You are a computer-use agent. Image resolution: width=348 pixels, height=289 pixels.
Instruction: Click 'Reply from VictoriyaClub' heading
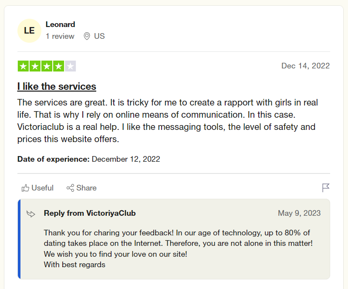click(x=90, y=213)
